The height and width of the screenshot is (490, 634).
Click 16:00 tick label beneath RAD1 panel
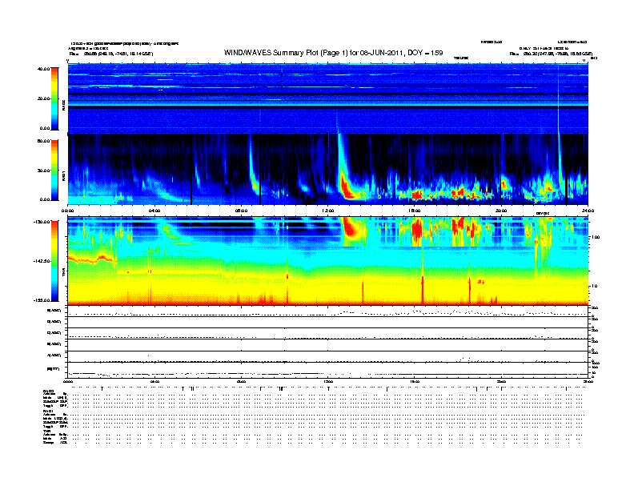[x=415, y=211]
